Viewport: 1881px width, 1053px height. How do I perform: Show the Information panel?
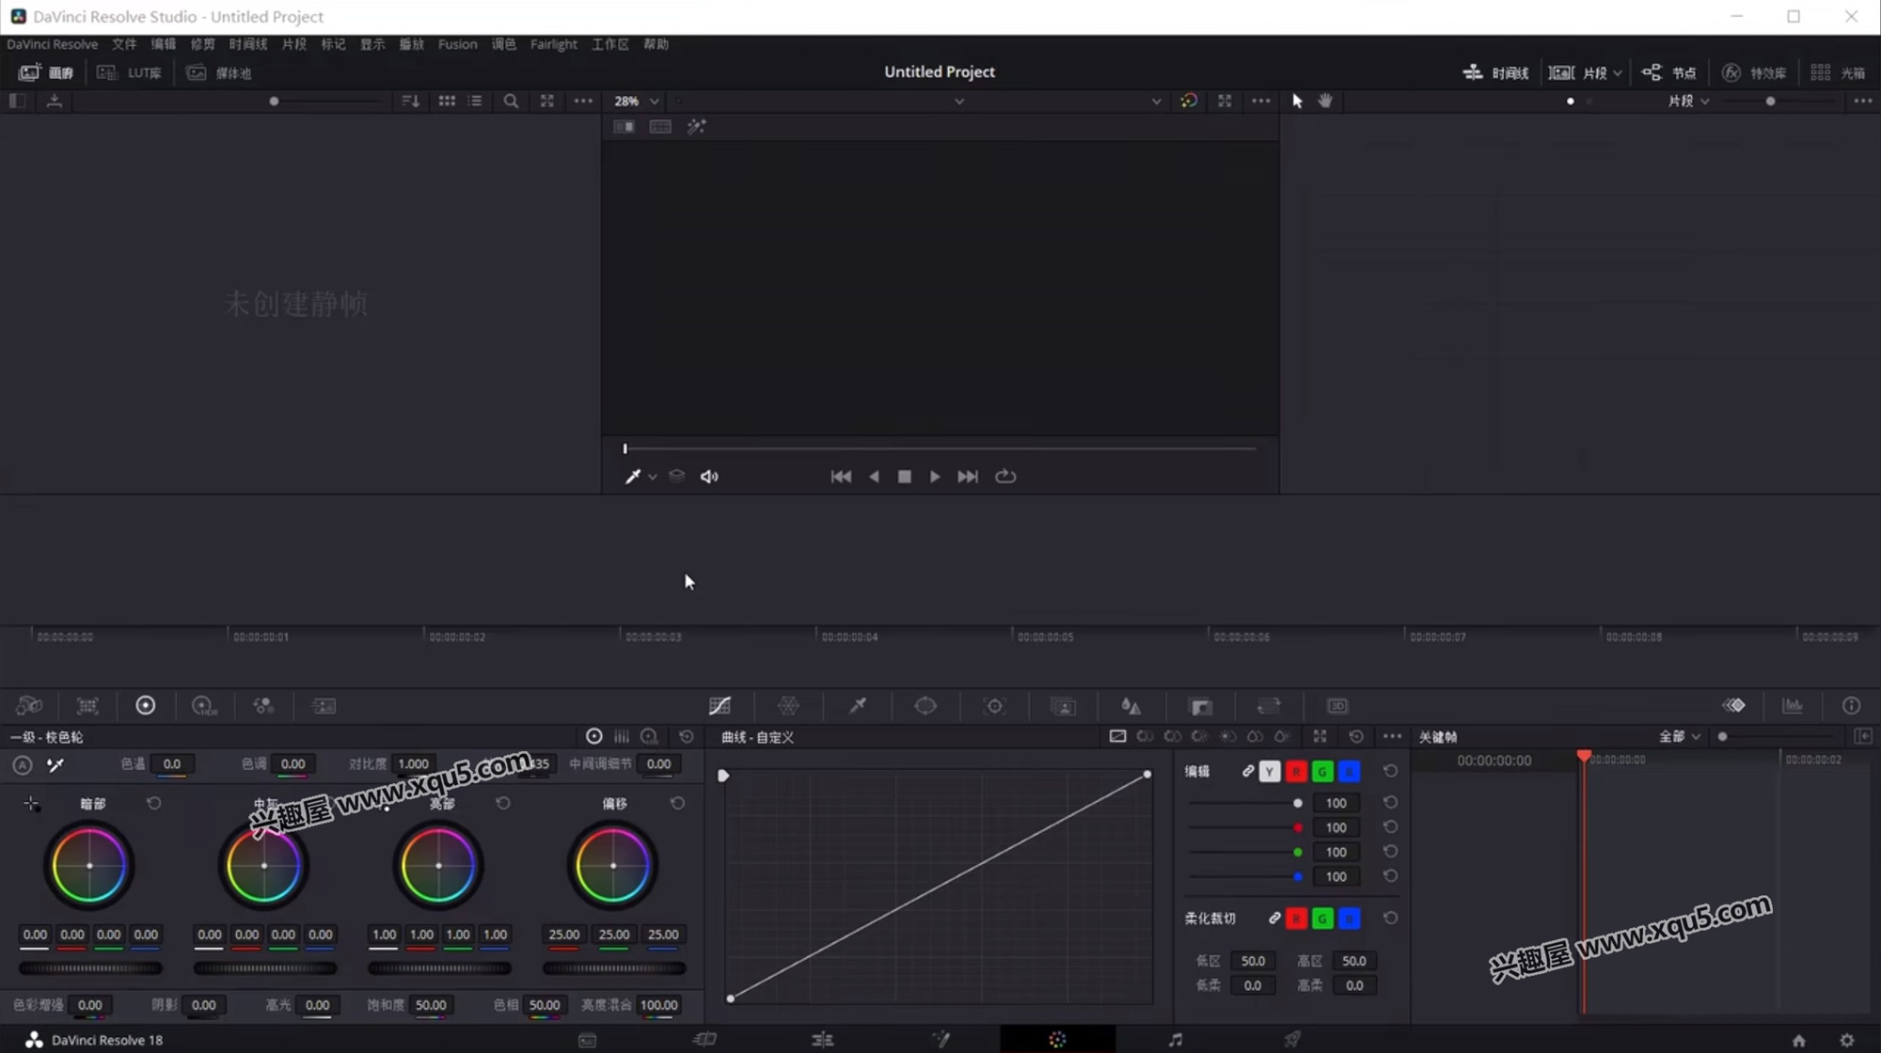coord(1851,705)
